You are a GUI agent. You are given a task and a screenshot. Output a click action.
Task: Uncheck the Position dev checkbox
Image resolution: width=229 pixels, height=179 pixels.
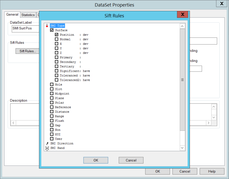[x=57, y=35]
